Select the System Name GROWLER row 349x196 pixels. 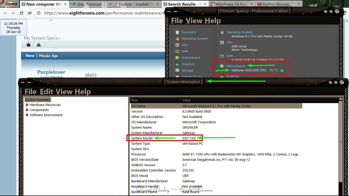tap(216, 128)
